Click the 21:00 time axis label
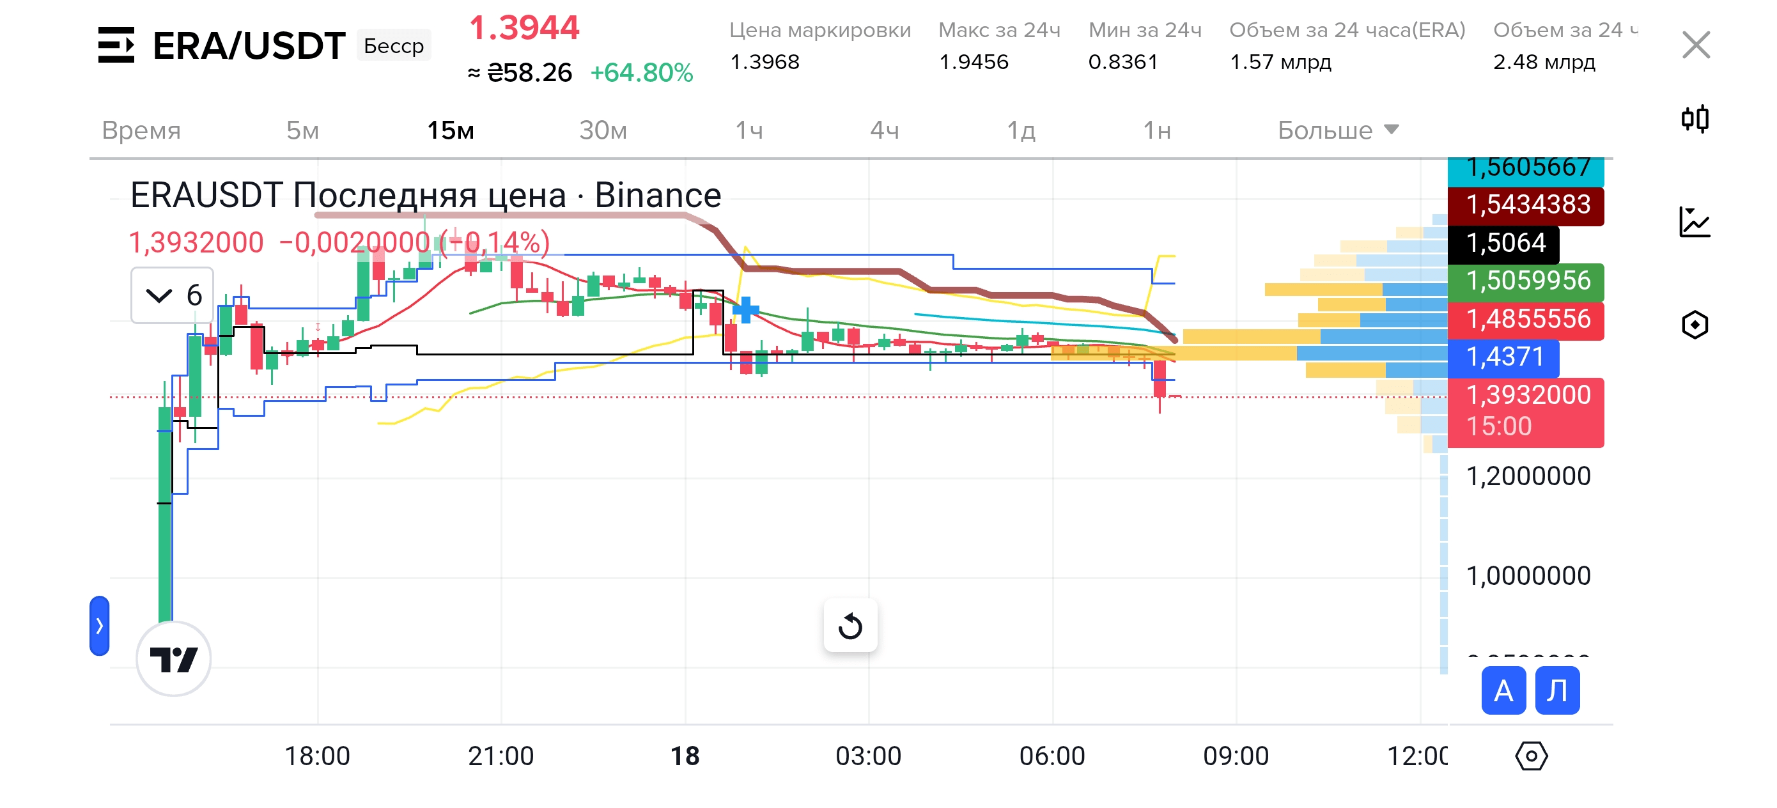Viewport: 1777px width, 808px height. click(x=501, y=756)
